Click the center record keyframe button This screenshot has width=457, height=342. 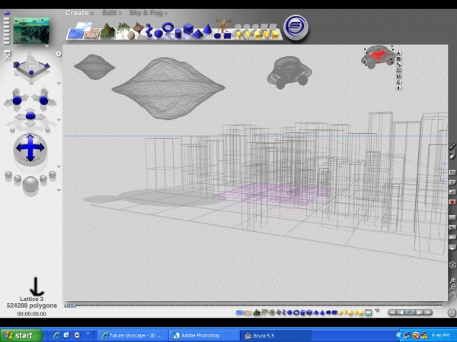coord(410,312)
